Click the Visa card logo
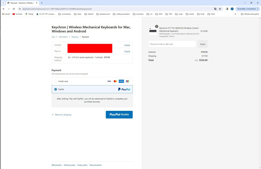The height and width of the screenshot is (169, 261). coord(109,81)
